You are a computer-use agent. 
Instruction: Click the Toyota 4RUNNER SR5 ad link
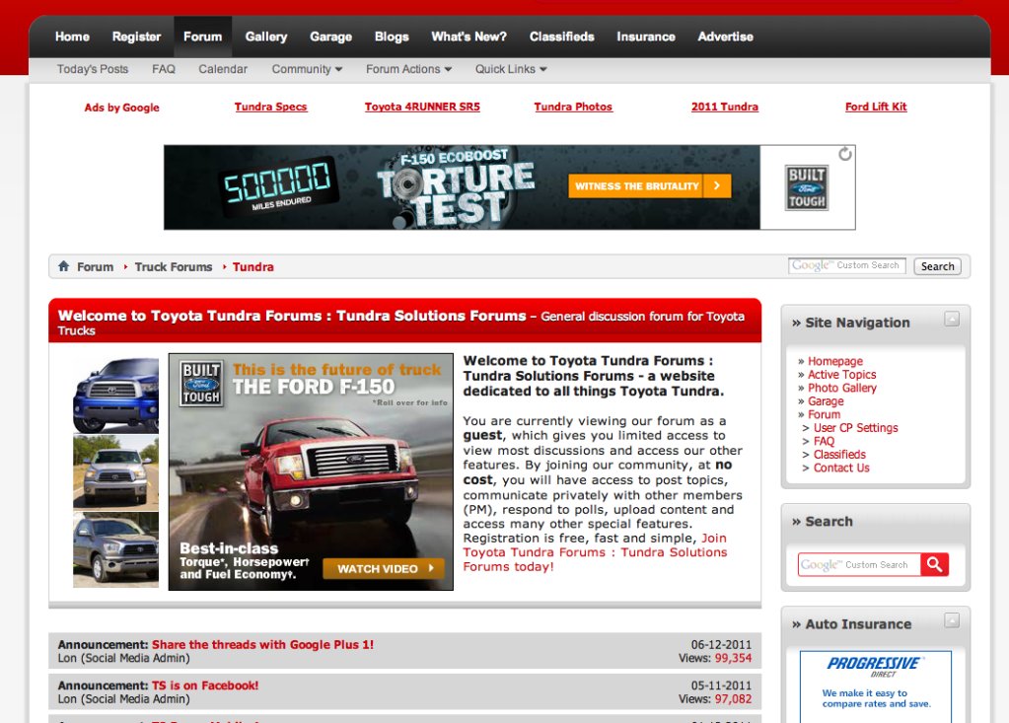coord(422,107)
